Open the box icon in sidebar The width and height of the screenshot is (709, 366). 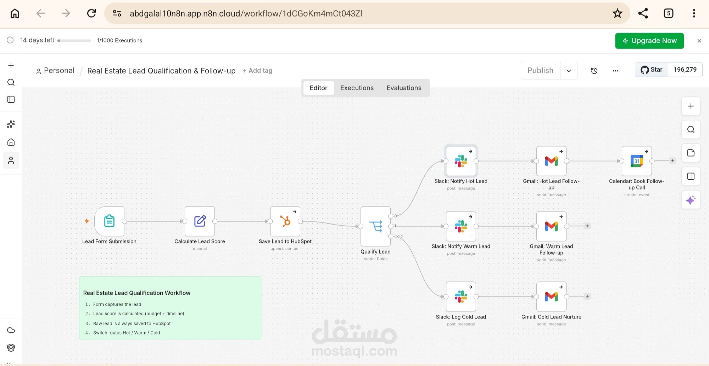tap(11, 348)
